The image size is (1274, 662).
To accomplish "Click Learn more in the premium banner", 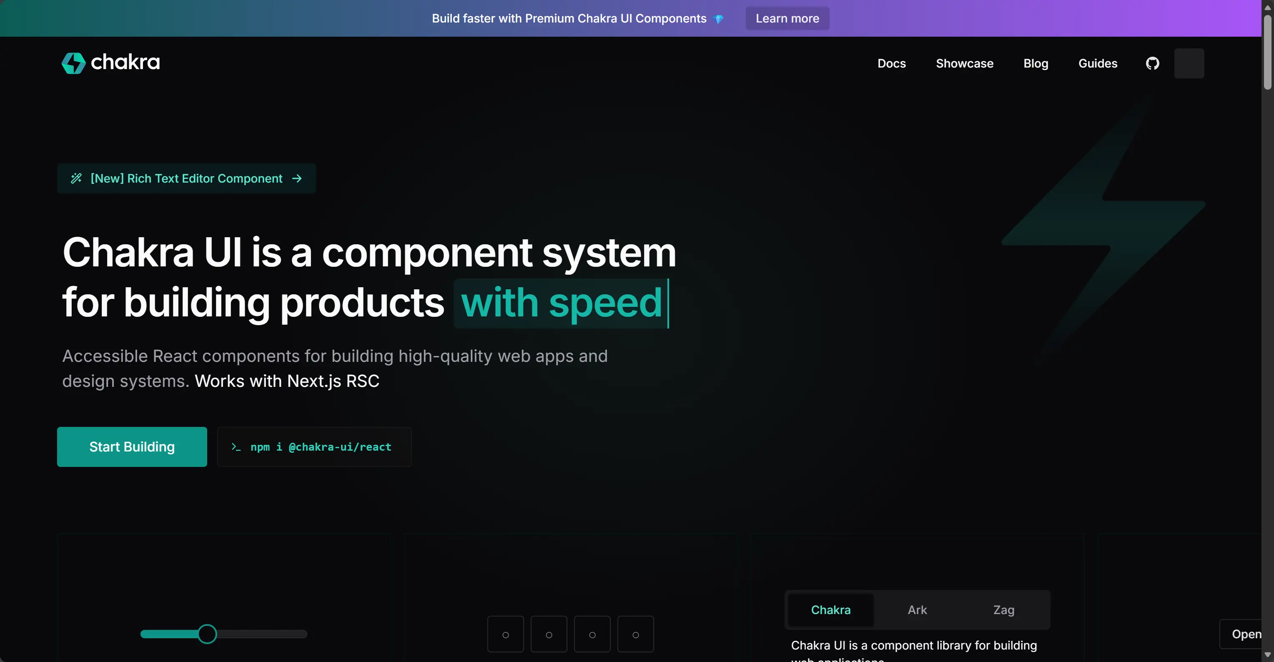I will point(787,18).
